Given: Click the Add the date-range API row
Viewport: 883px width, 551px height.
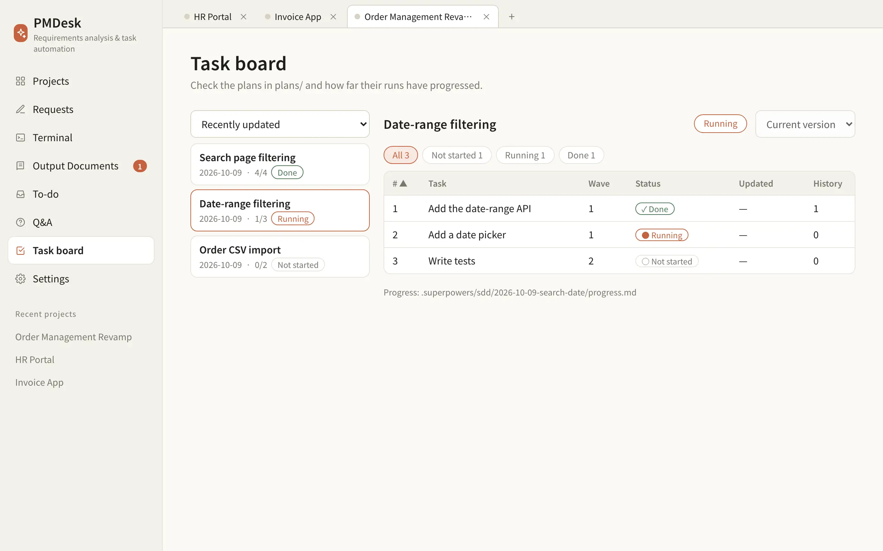Looking at the screenshot, I should point(619,208).
